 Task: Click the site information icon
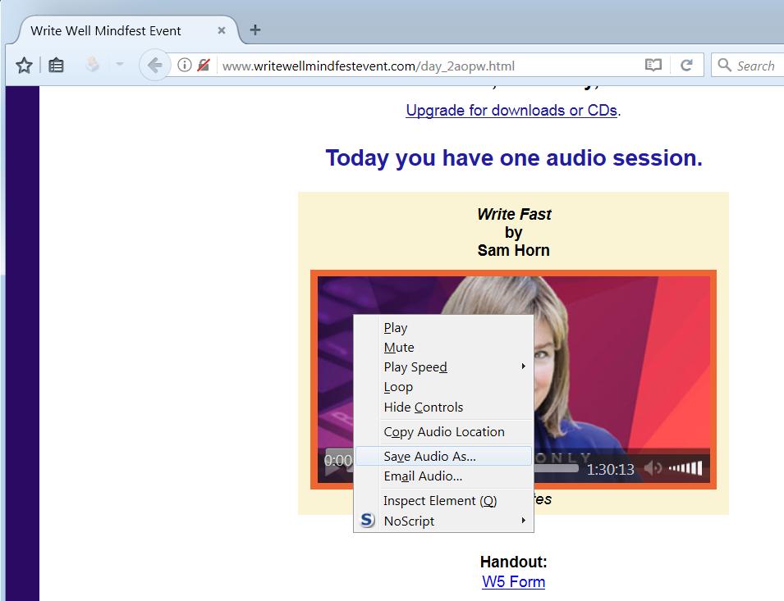[185, 65]
